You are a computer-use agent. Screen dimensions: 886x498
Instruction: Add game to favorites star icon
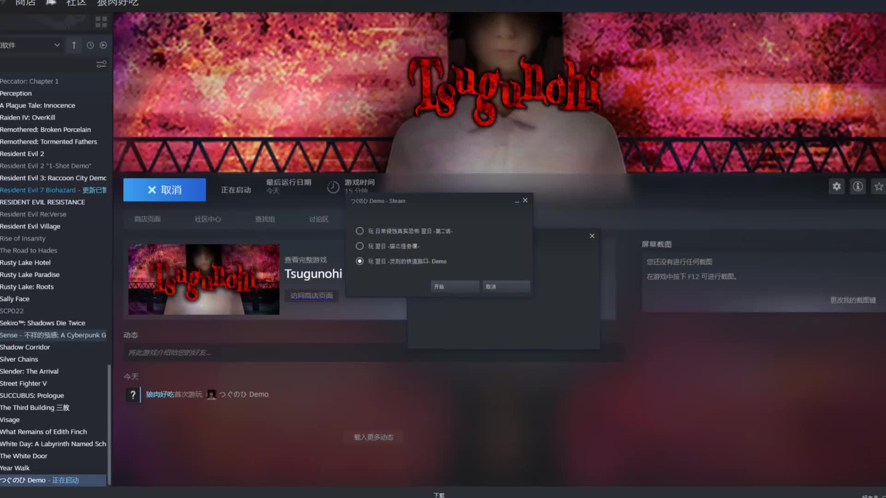pos(879,187)
